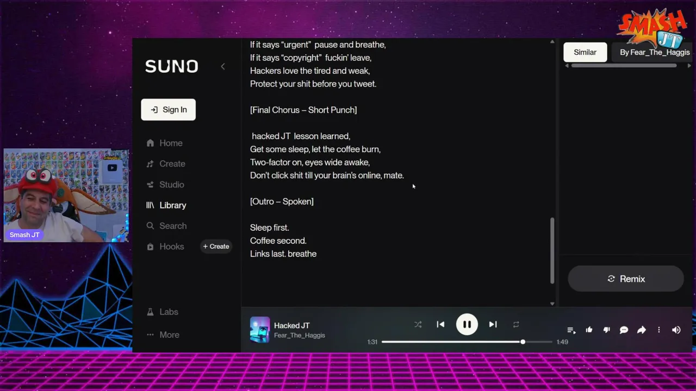Dislike the song with thumbs down
This screenshot has width=696, height=391.
606,330
